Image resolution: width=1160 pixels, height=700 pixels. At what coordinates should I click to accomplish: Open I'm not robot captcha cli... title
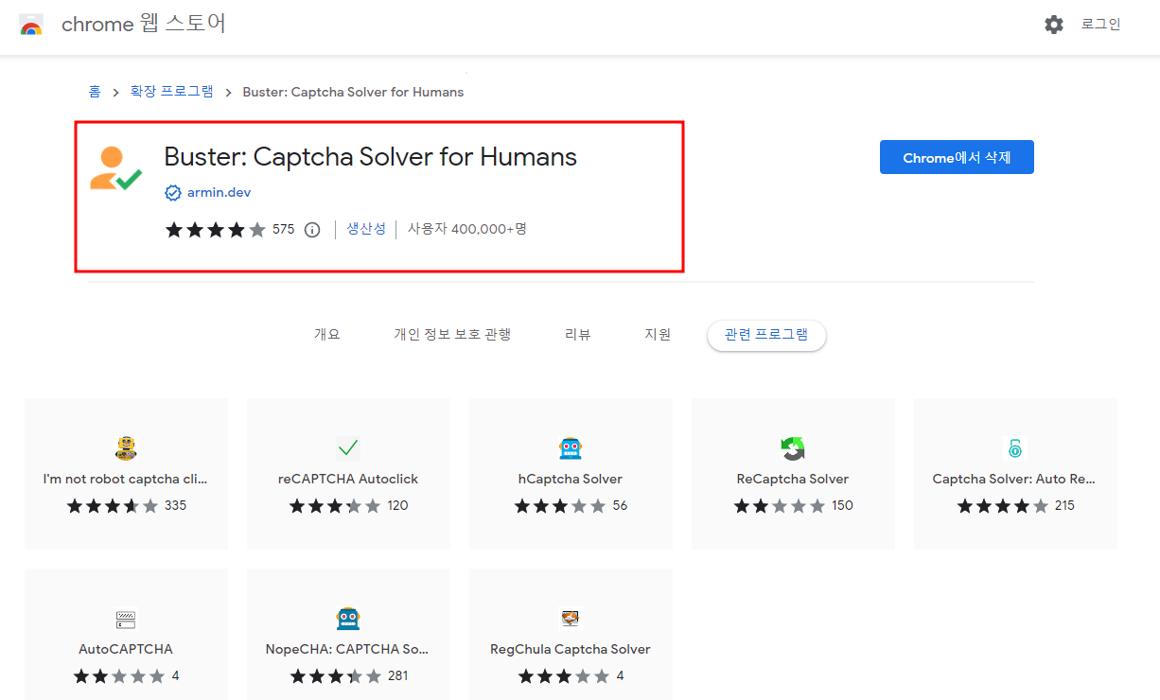pos(126,479)
